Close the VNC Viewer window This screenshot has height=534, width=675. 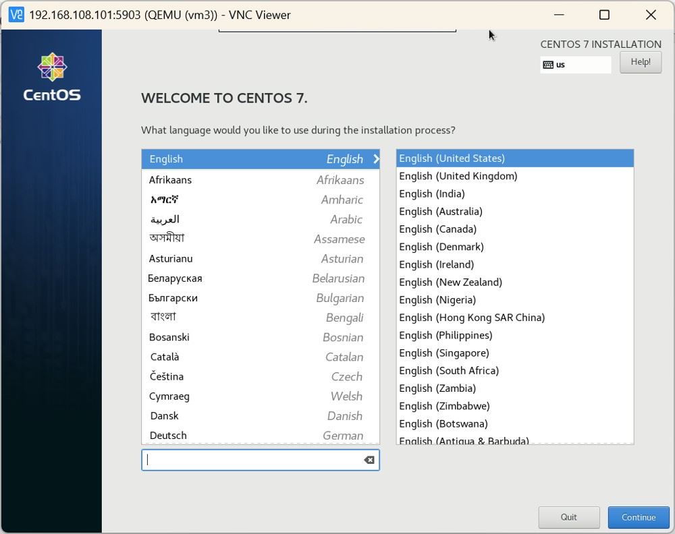651,15
